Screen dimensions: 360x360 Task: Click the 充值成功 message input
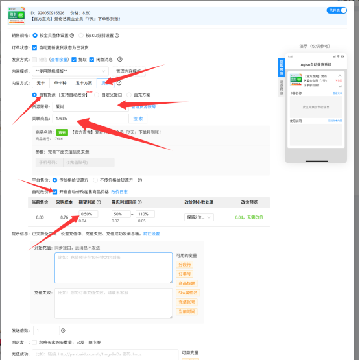coord(105,355)
